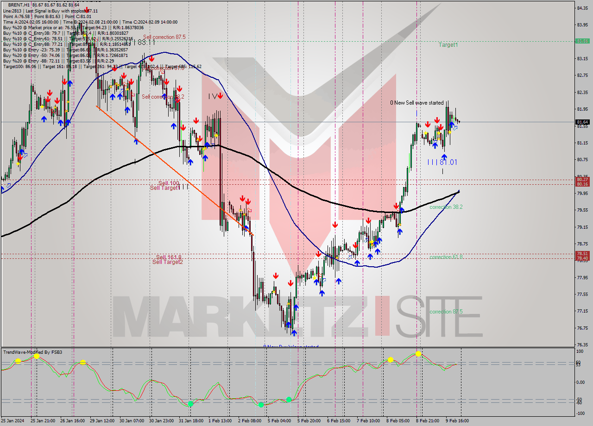Click the red 80.27 price tag

582,179
